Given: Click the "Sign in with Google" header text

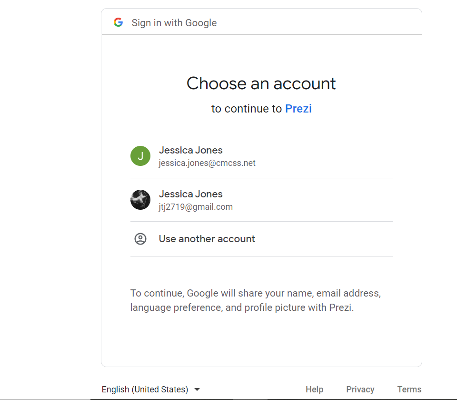Looking at the screenshot, I should (x=174, y=23).
